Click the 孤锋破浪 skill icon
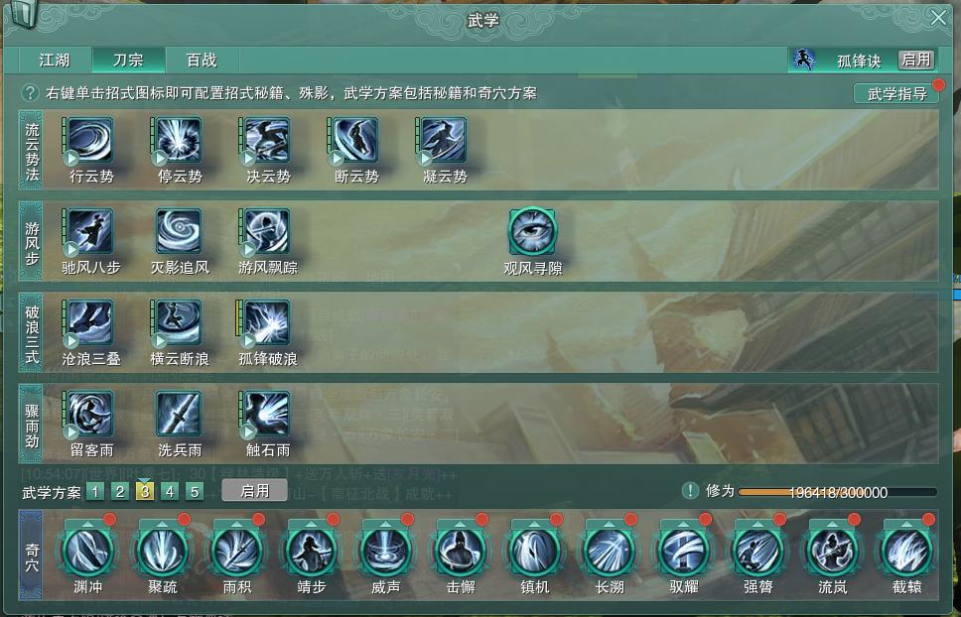 [266, 323]
